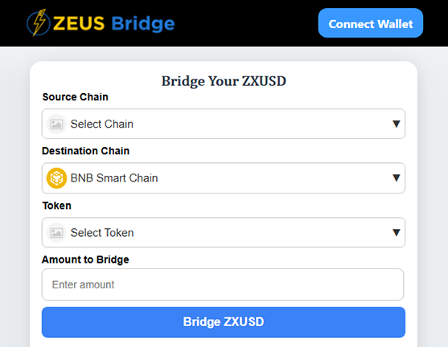Click the Bridge Your ZXUSD heading
Image resolution: width=448 pixels, height=347 pixels.
click(224, 81)
